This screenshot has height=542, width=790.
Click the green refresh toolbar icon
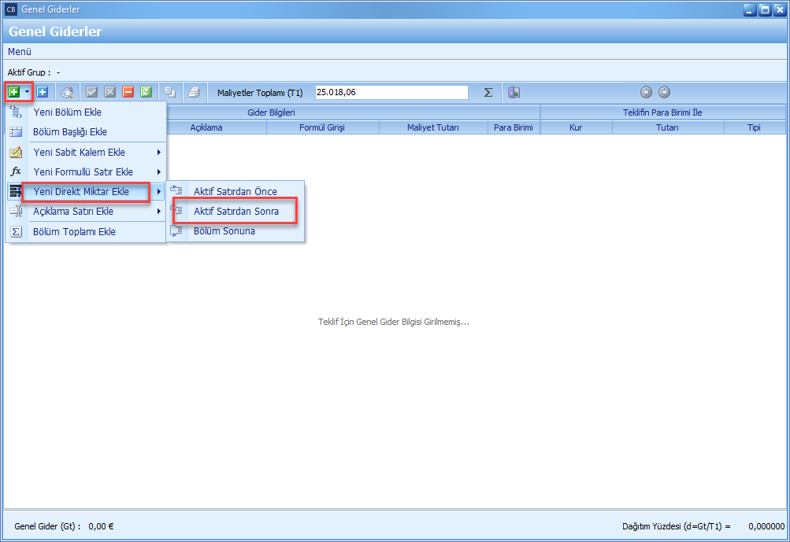[x=146, y=92]
